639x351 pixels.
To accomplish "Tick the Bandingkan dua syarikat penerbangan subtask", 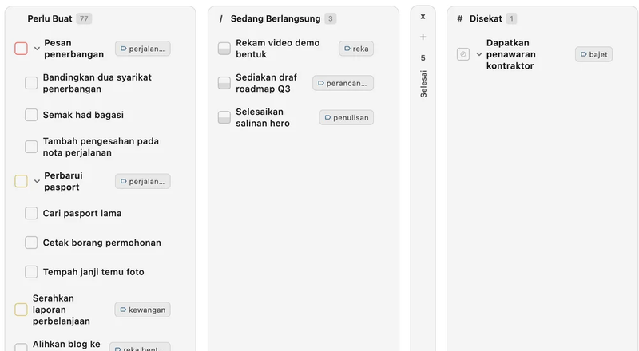I will tap(31, 83).
